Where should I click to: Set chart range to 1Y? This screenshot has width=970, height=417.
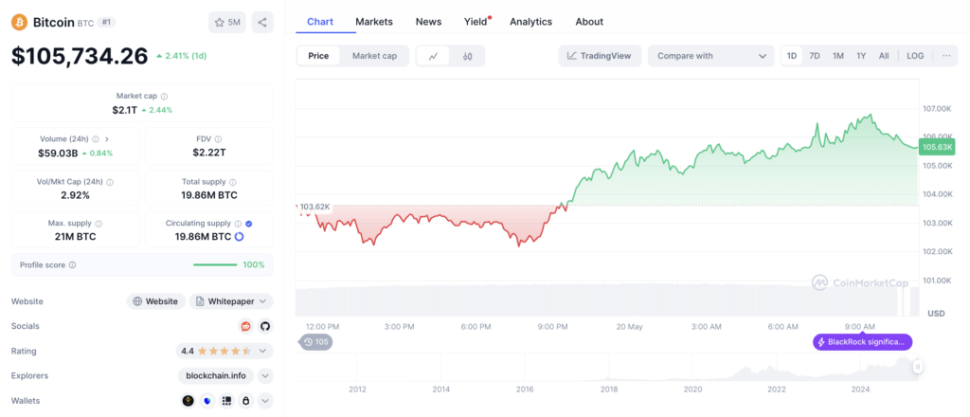861,56
